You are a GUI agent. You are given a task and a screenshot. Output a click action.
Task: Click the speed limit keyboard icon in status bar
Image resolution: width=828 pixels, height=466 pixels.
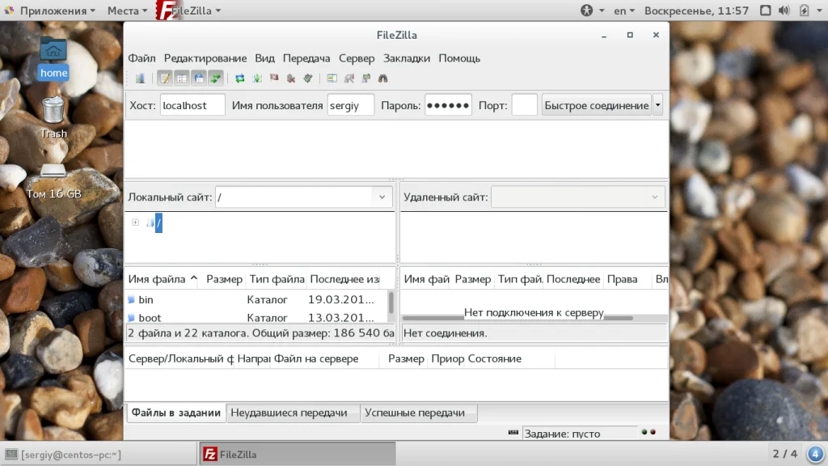[x=513, y=432]
